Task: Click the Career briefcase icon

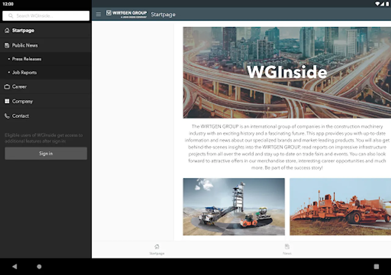Action: 7,87
